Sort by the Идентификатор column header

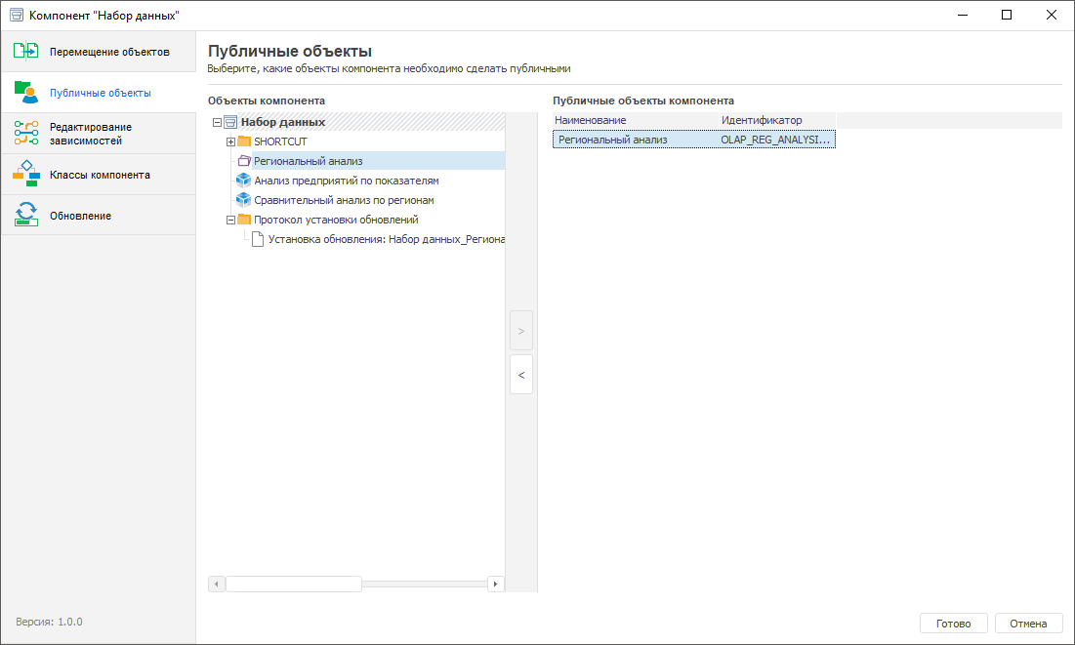(x=762, y=120)
